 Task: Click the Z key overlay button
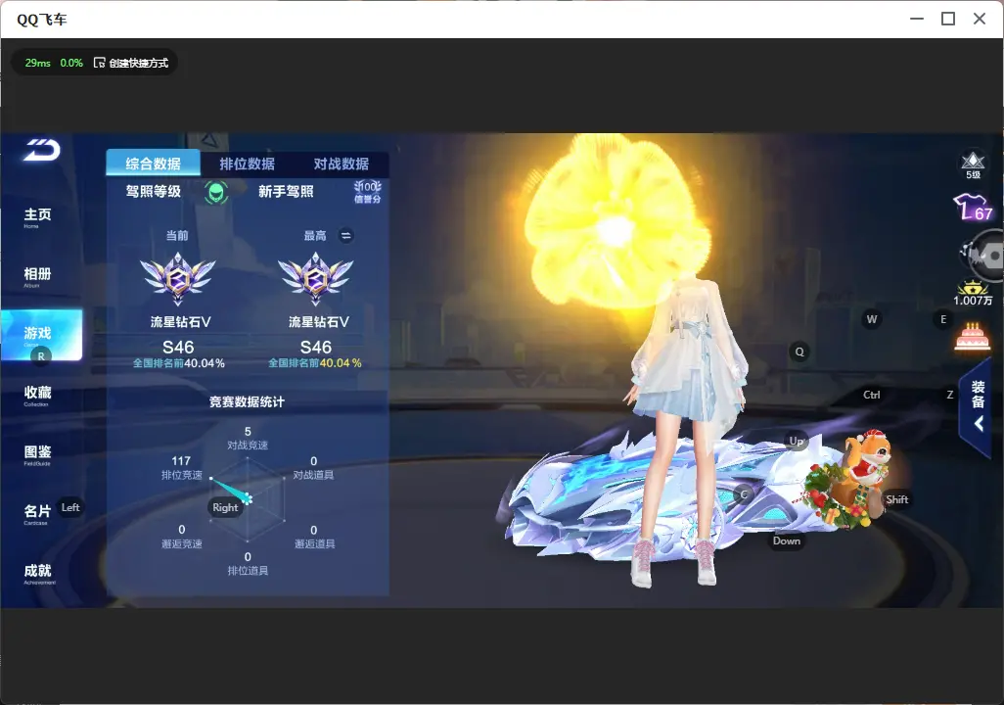(x=949, y=395)
